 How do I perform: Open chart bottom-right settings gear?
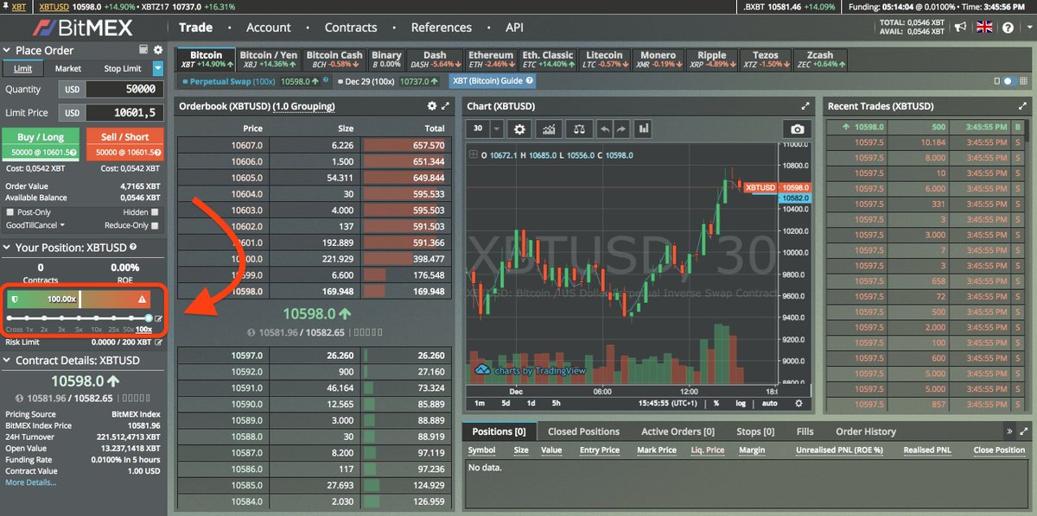798,403
